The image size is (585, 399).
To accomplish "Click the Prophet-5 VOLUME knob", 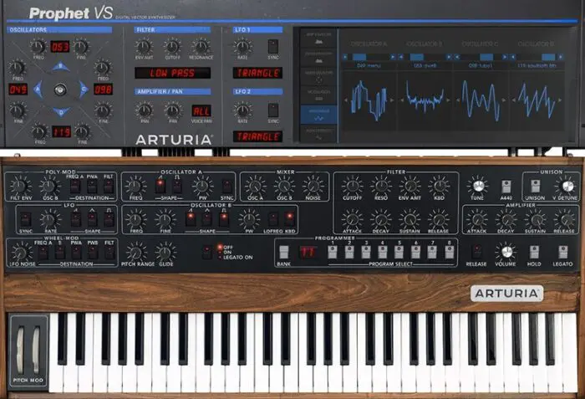I will pyautogui.click(x=506, y=252).
